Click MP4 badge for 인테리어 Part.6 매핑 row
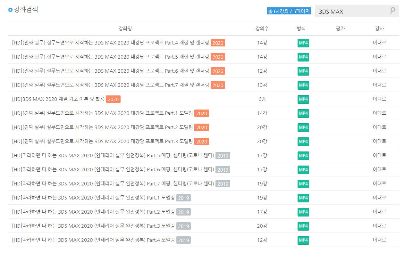405x253 pixels. [303, 170]
